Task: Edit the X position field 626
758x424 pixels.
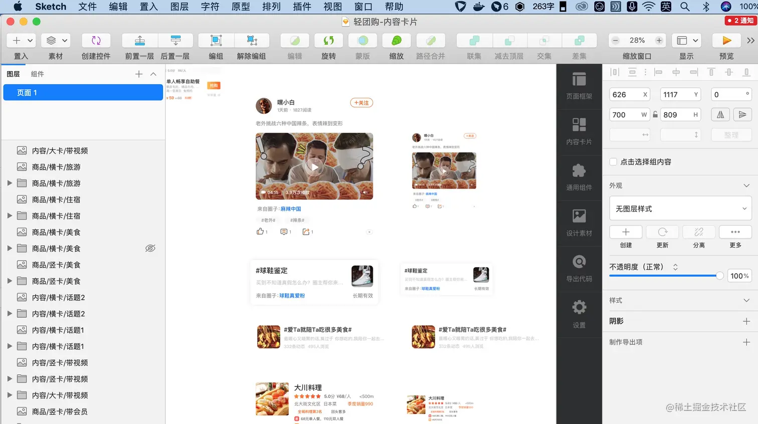Action: 630,94
